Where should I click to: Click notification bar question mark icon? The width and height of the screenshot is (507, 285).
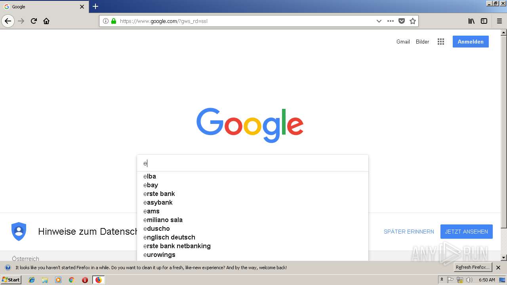[x=8, y=268]
